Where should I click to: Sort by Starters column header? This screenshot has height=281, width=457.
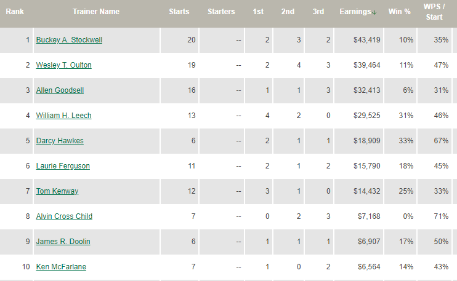pos(221,12)
